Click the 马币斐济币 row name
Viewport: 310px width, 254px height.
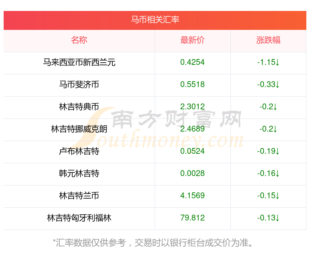coord(79,85)
